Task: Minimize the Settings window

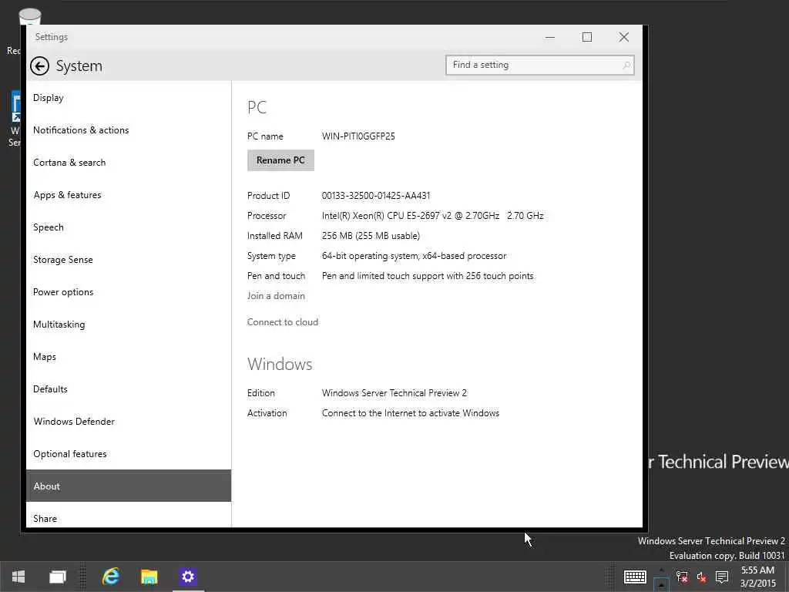Action: 550,37
